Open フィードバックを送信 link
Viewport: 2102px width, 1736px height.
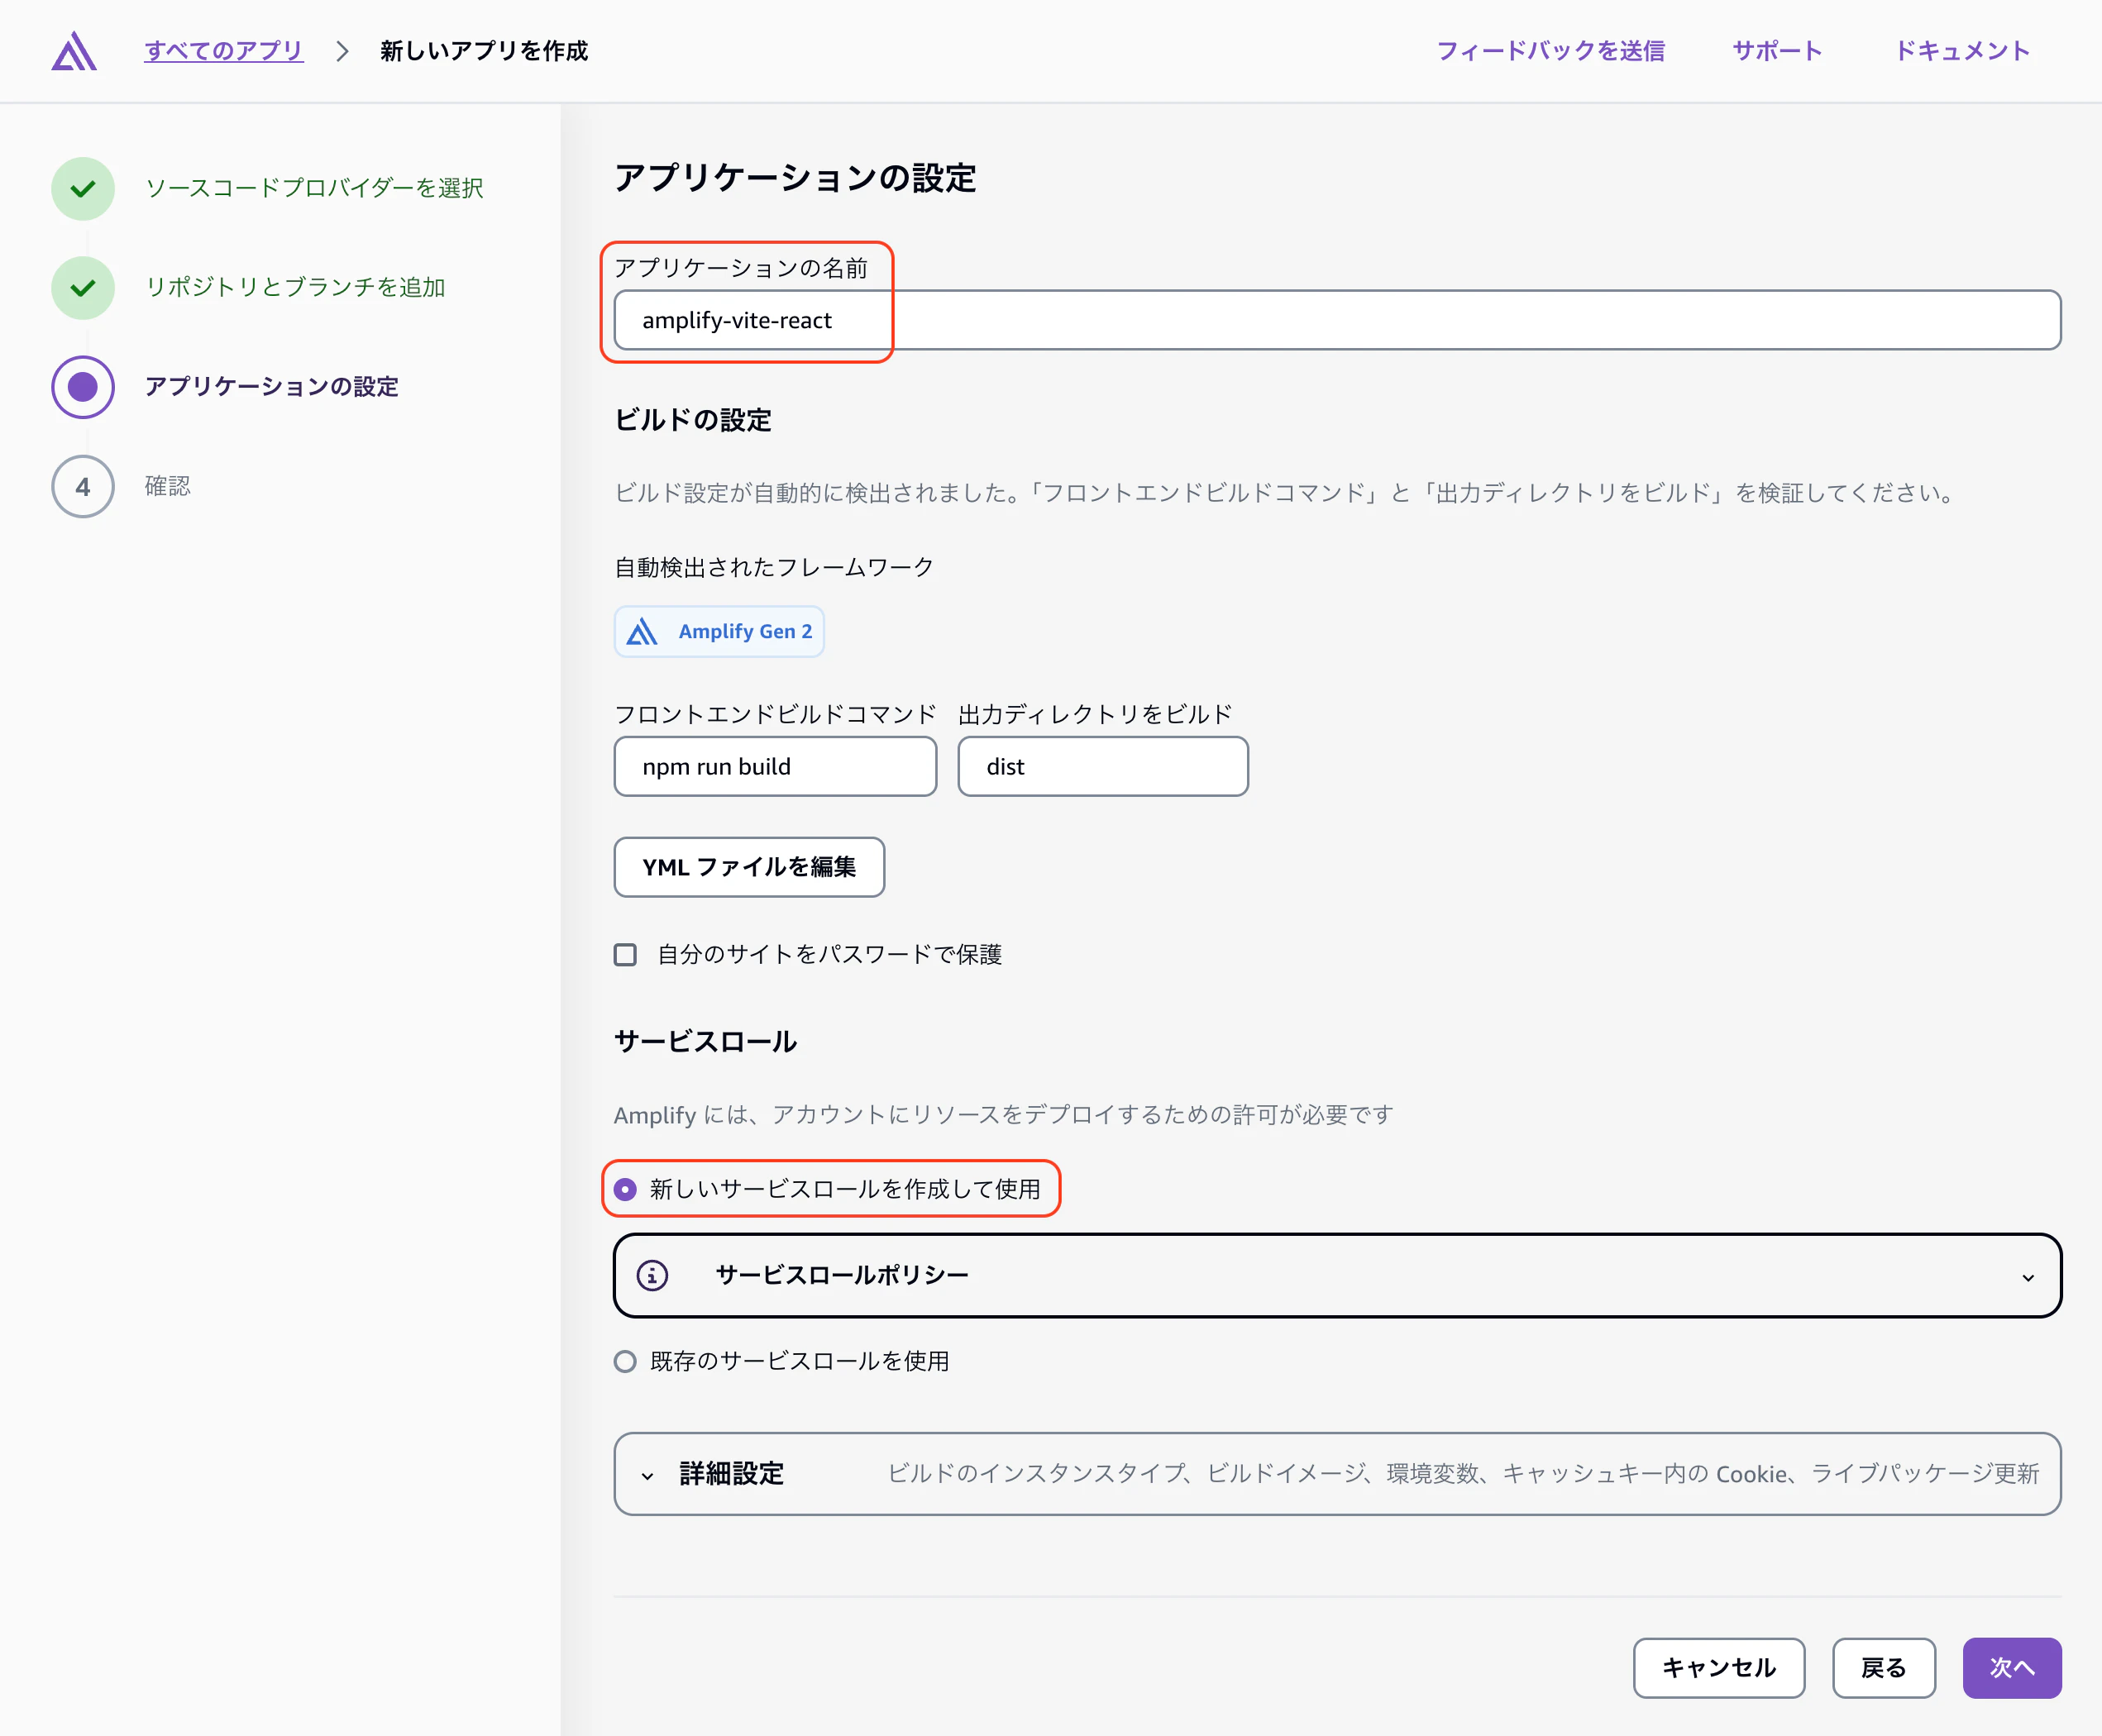click(1550, 51)
